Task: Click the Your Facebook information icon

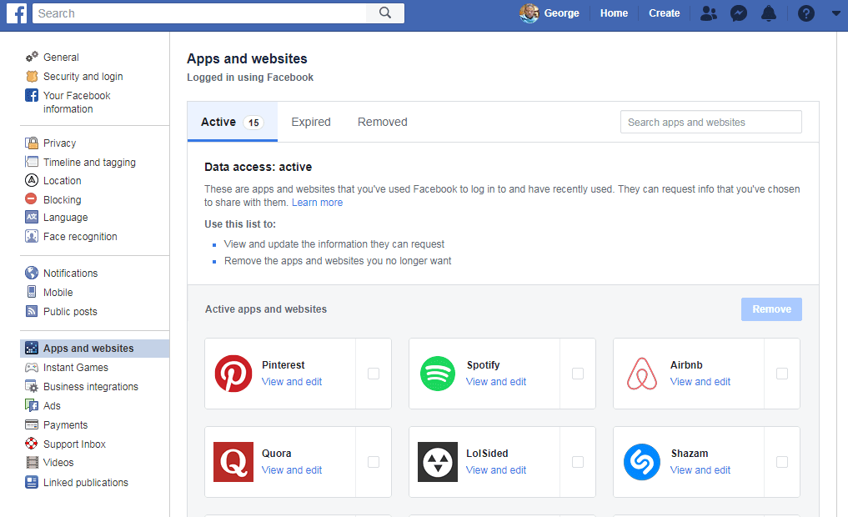Action: click(x=32, y=95)
